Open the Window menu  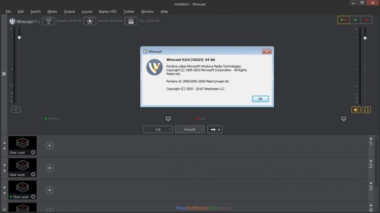point(147,11)
